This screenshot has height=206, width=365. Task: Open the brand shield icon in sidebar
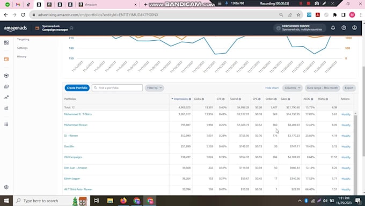pos(6,76)
